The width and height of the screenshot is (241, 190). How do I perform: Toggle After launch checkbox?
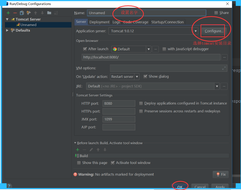(x=85, y=49)
